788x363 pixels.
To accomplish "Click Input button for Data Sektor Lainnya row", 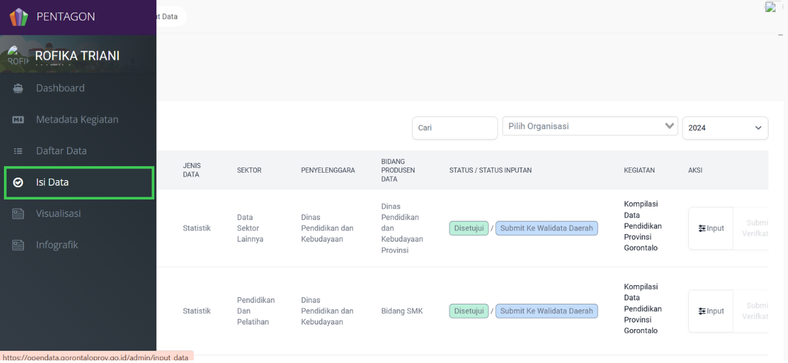I will [711, 228].
